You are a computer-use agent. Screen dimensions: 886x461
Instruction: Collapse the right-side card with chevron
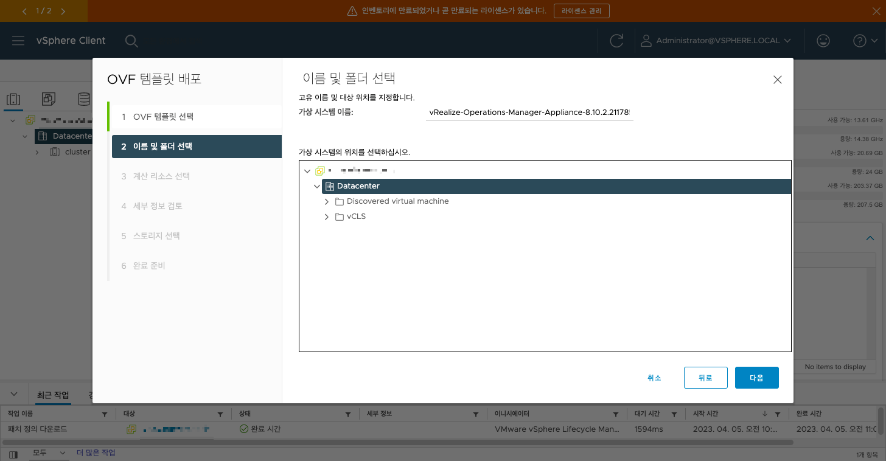(x=870, y=238)
